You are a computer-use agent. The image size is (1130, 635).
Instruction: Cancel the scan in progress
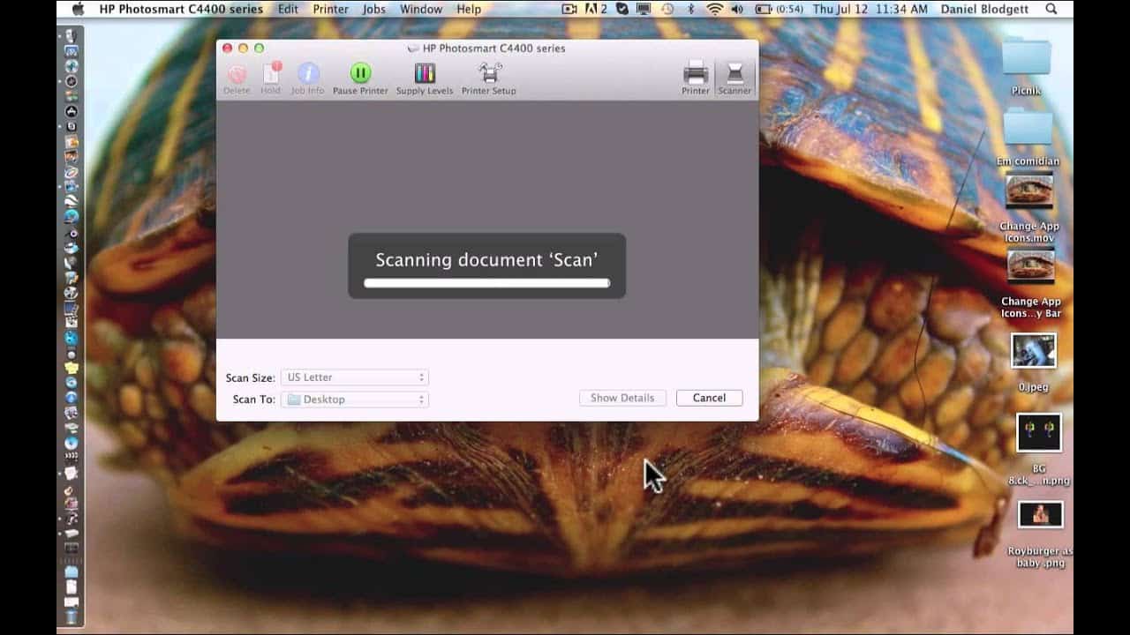point(709,398)
